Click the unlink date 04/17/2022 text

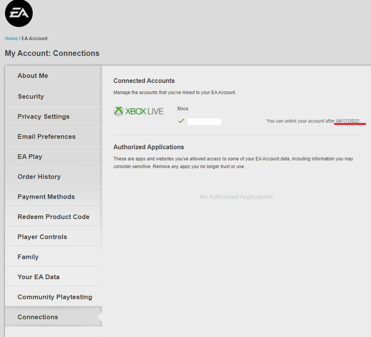click(x=347, y=121)
